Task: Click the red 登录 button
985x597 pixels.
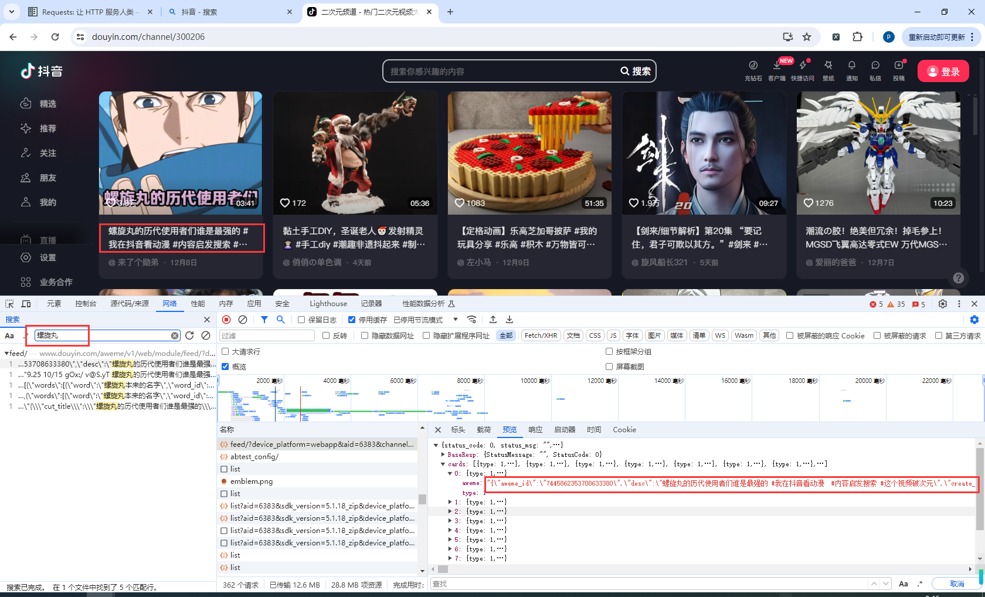Action: click(943, 71)
